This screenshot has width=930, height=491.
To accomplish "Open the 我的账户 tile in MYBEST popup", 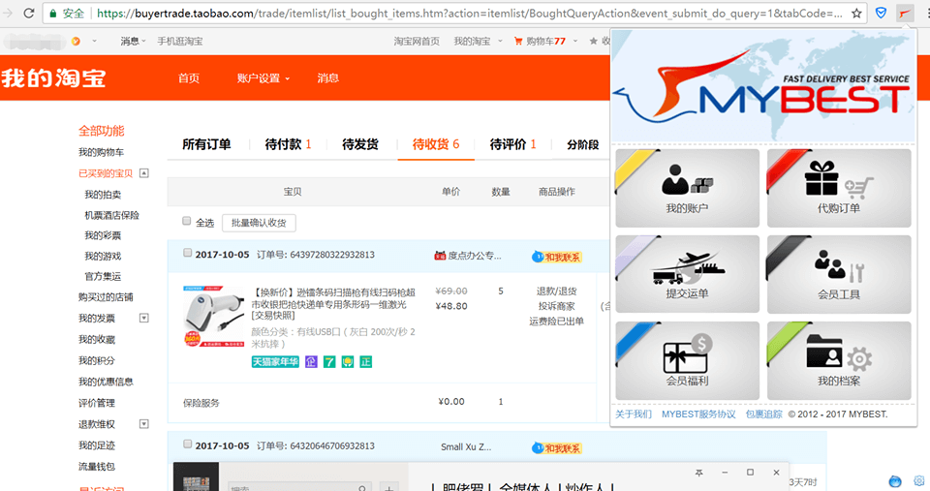I will 688,188.
